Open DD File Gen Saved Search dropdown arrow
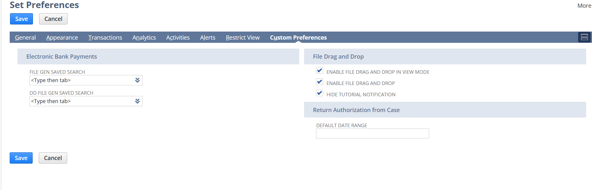 137,101
